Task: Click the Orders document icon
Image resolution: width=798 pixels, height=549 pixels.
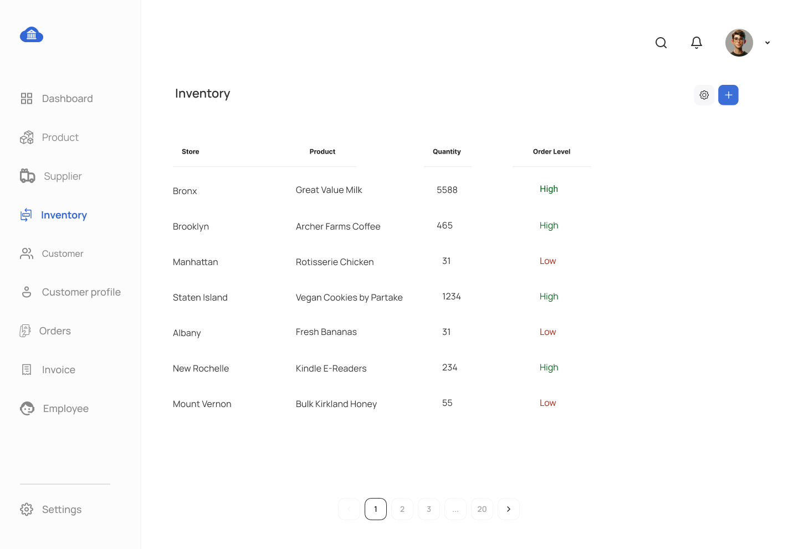Action: click(25, 331)
